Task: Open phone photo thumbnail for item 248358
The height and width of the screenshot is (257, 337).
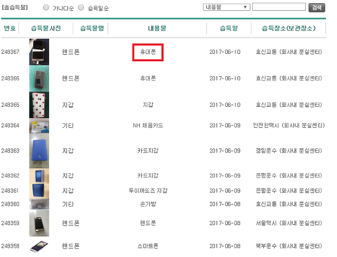Action: (39, 246)
